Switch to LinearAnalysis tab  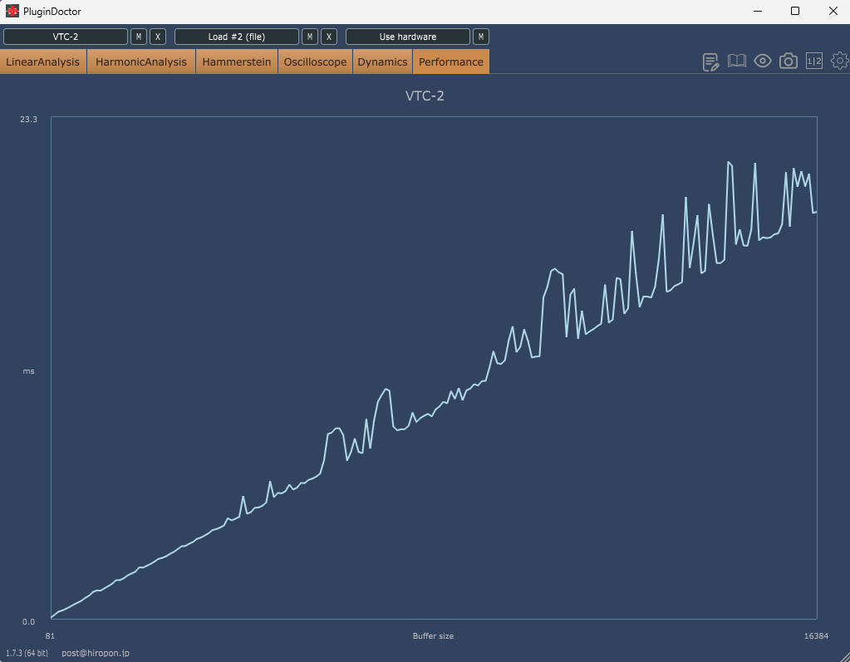(43, 61)
